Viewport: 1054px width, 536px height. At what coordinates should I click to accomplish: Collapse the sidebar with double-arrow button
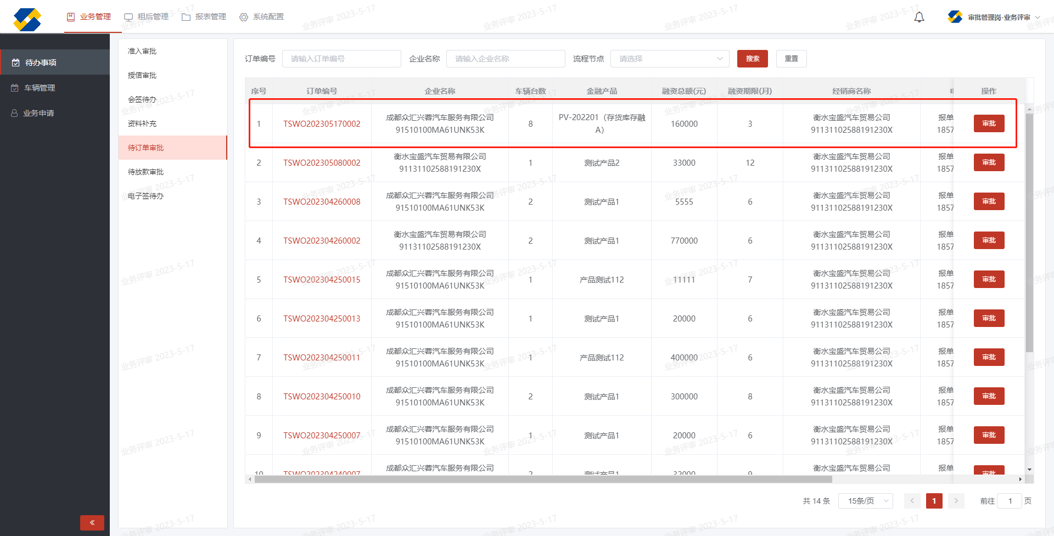(x=92, y=522)
